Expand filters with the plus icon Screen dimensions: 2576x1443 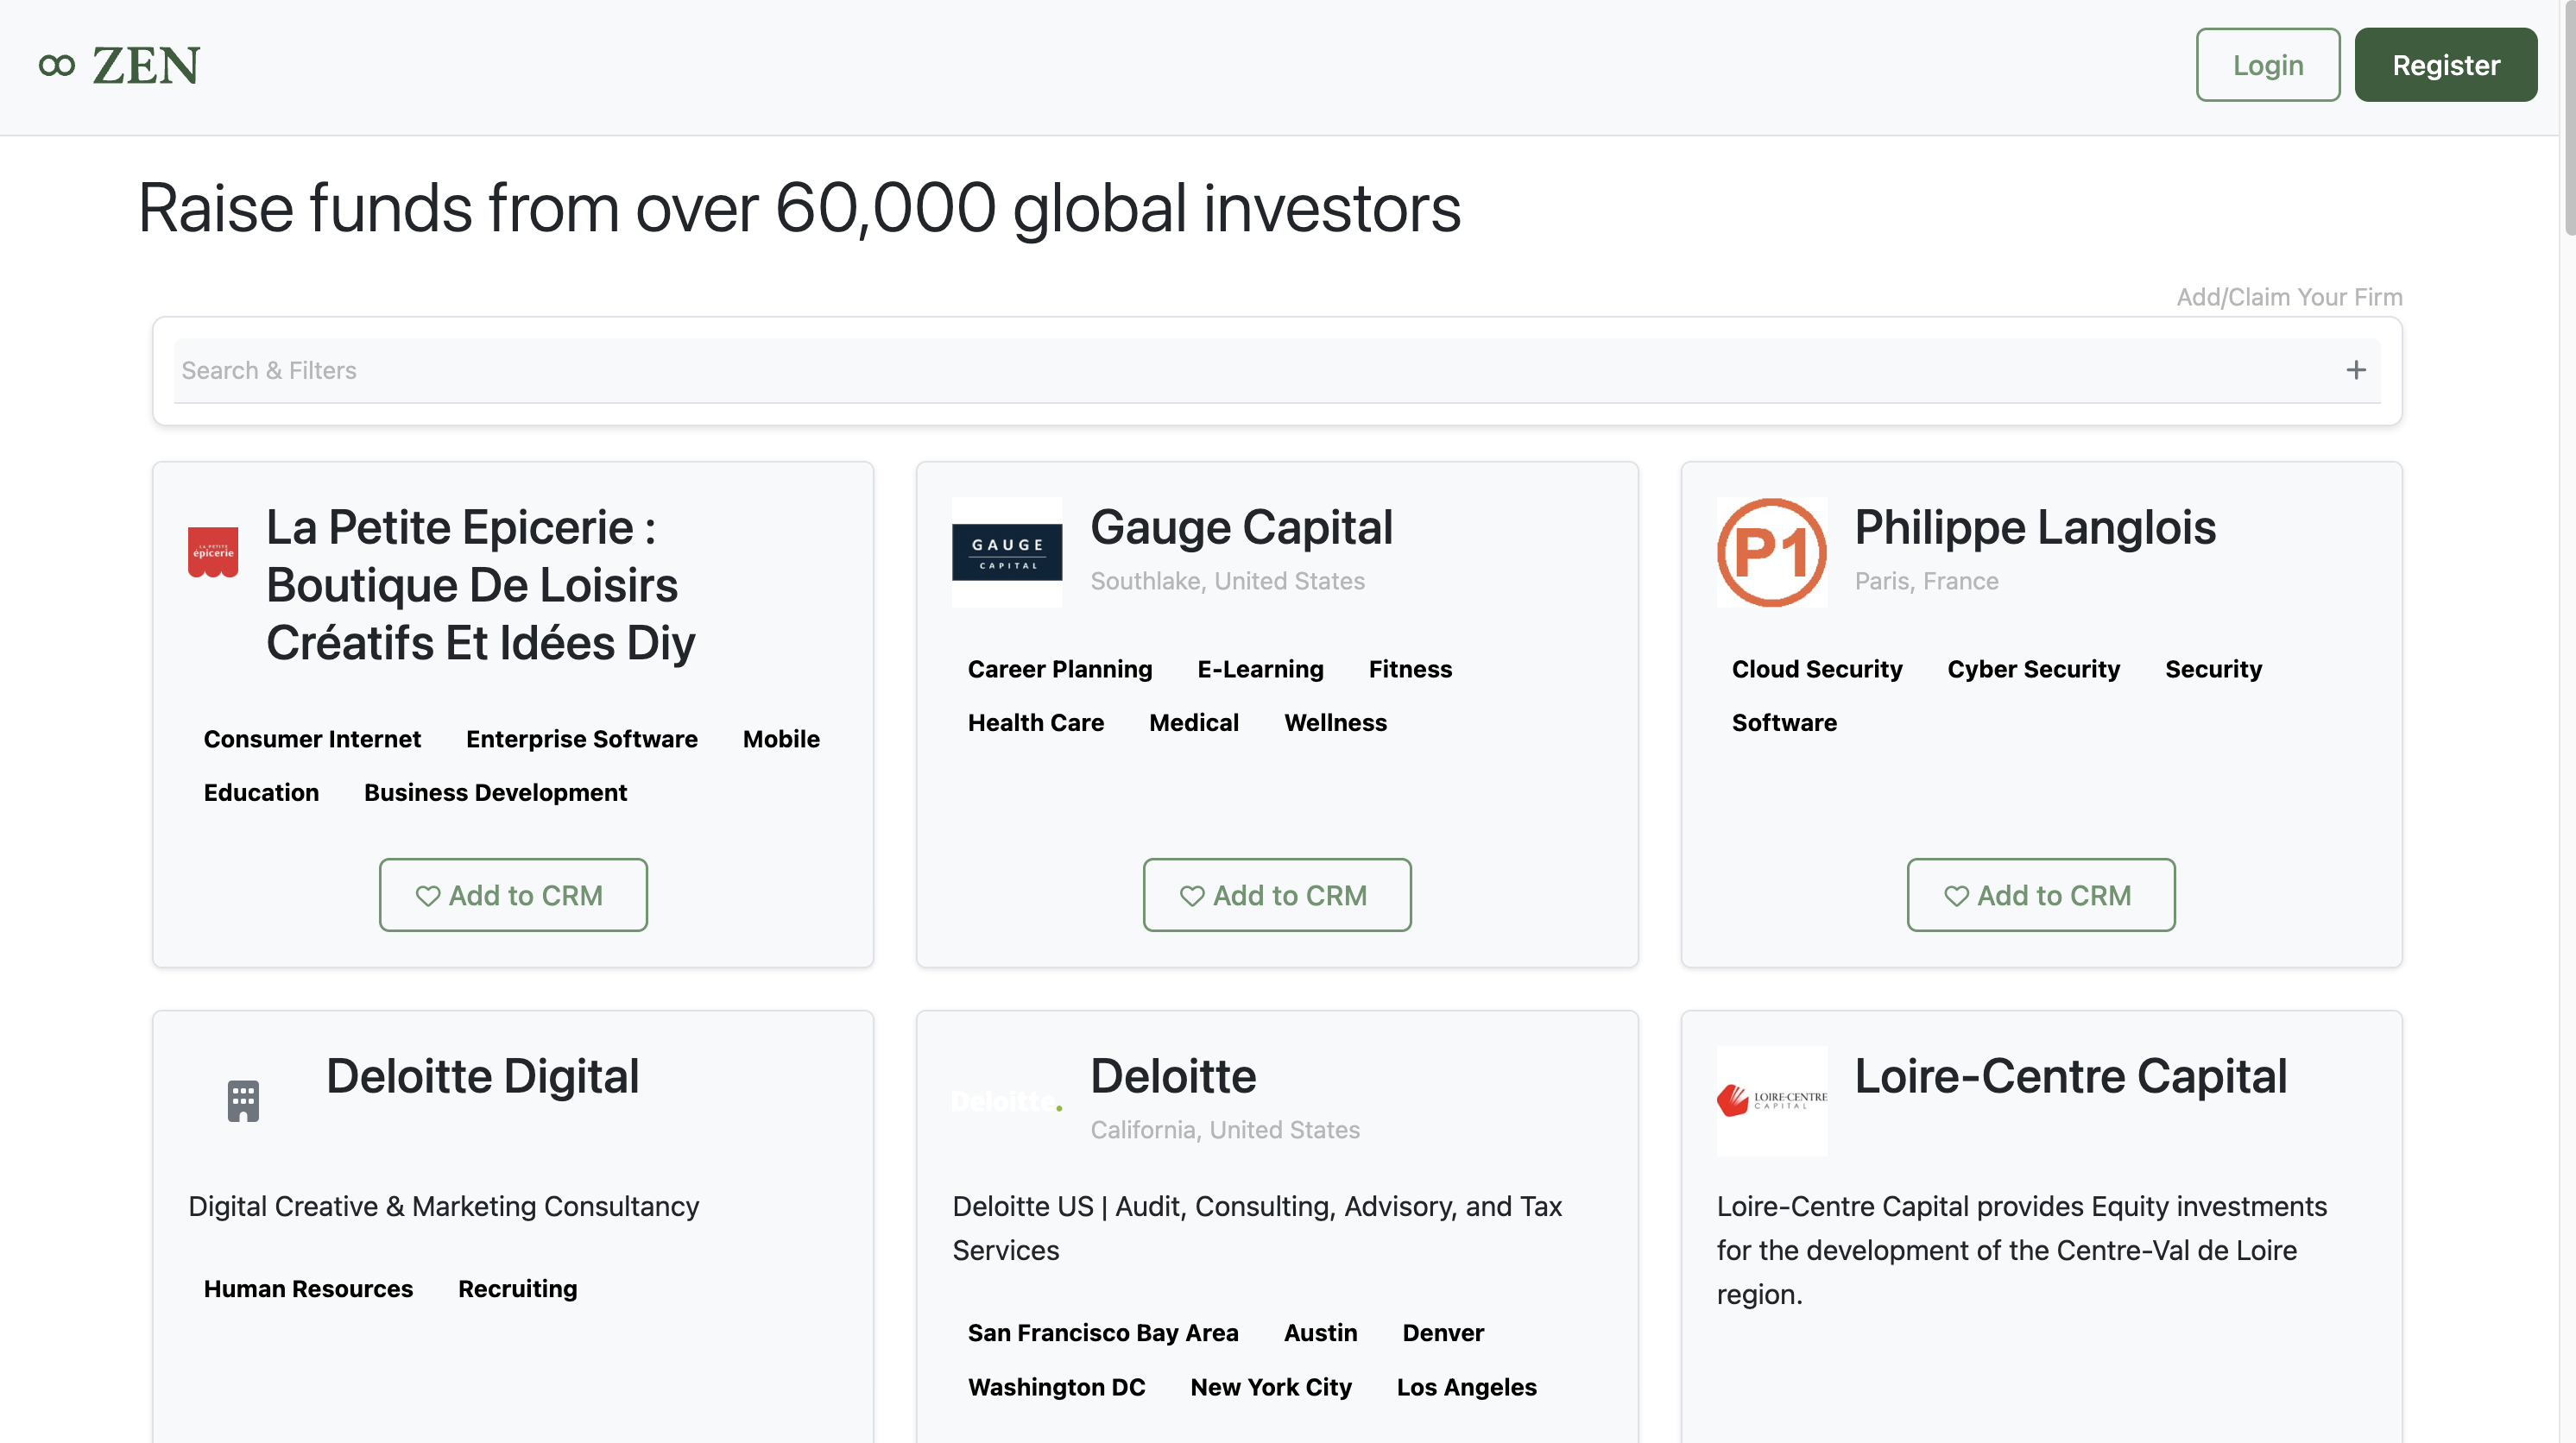pyautogui.click(x=2356, y=370)
